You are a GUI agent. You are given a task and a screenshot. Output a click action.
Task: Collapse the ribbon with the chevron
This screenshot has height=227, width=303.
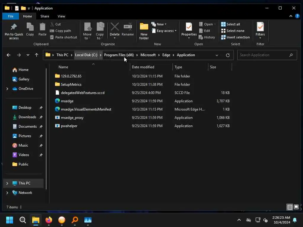[x=291, y=16]
